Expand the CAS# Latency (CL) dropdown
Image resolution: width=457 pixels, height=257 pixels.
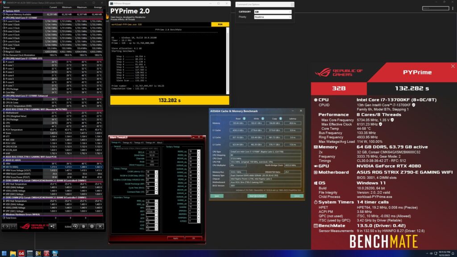pos(156,172)
